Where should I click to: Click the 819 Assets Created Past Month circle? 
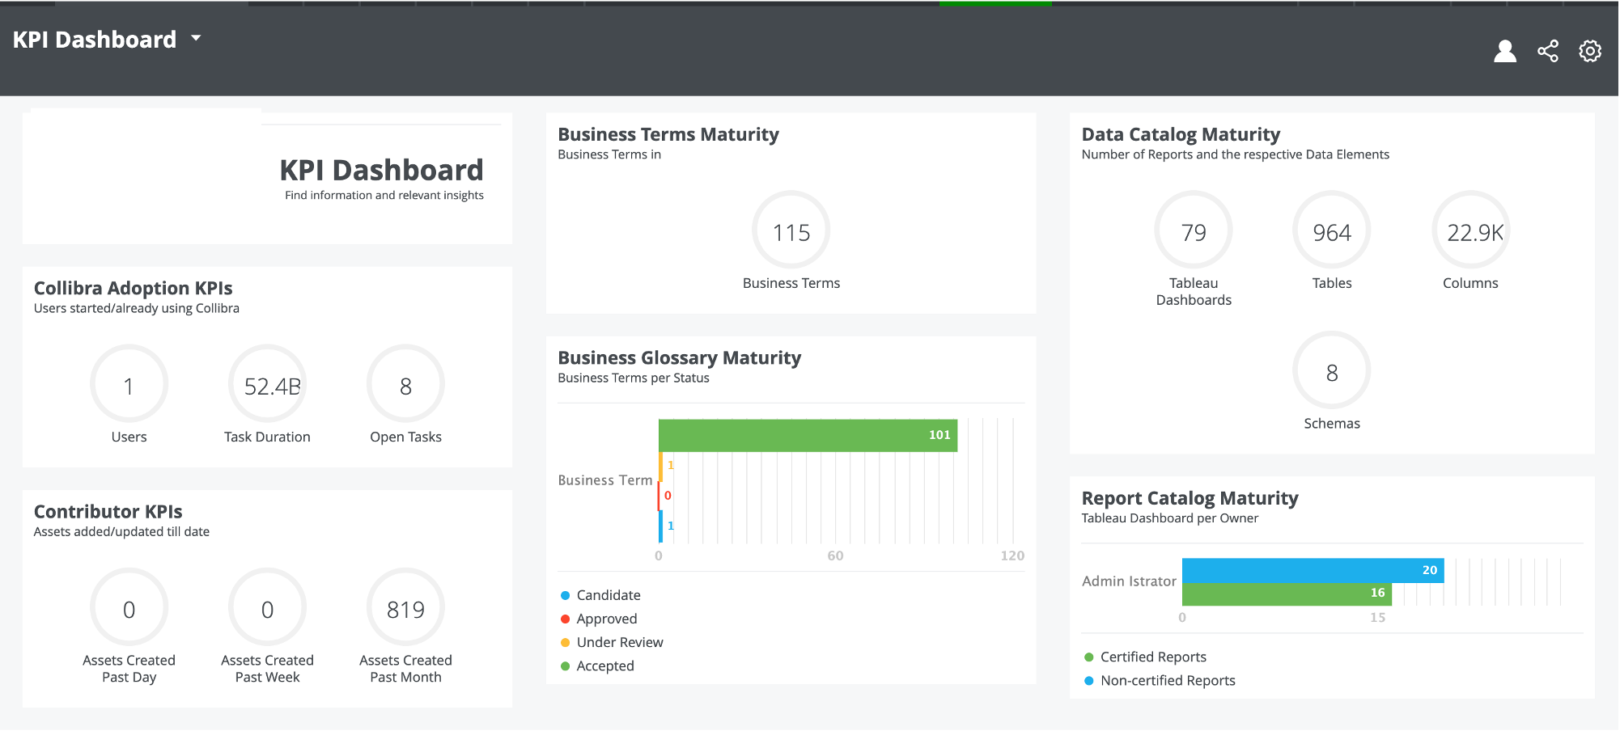pyautogui.click(x=405, y=607)
